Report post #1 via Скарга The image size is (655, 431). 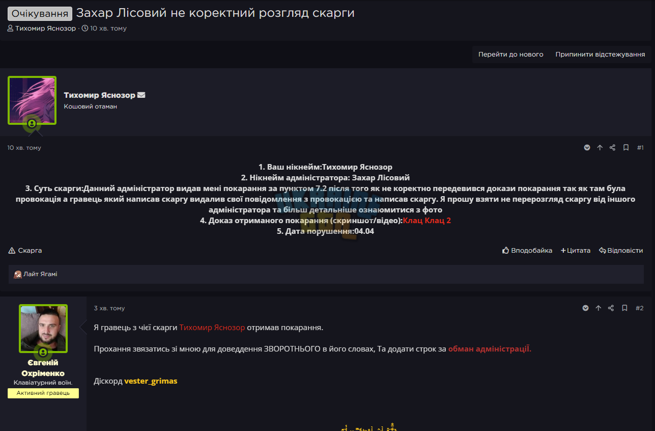(x=25, y=251)
